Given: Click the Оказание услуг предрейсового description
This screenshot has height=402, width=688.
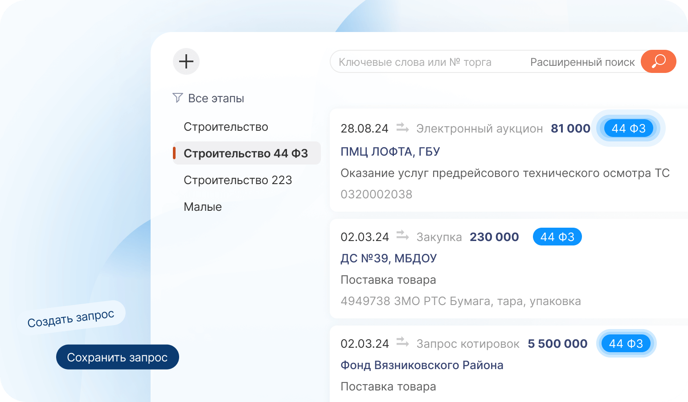Looking at the screenshot, I should pyautogui.click(x=505, y=173).
